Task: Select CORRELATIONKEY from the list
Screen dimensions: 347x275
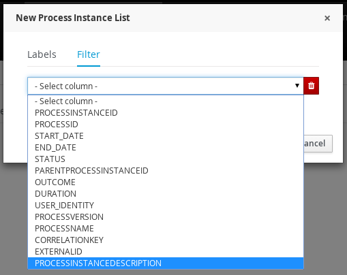Action: (166, 240)
